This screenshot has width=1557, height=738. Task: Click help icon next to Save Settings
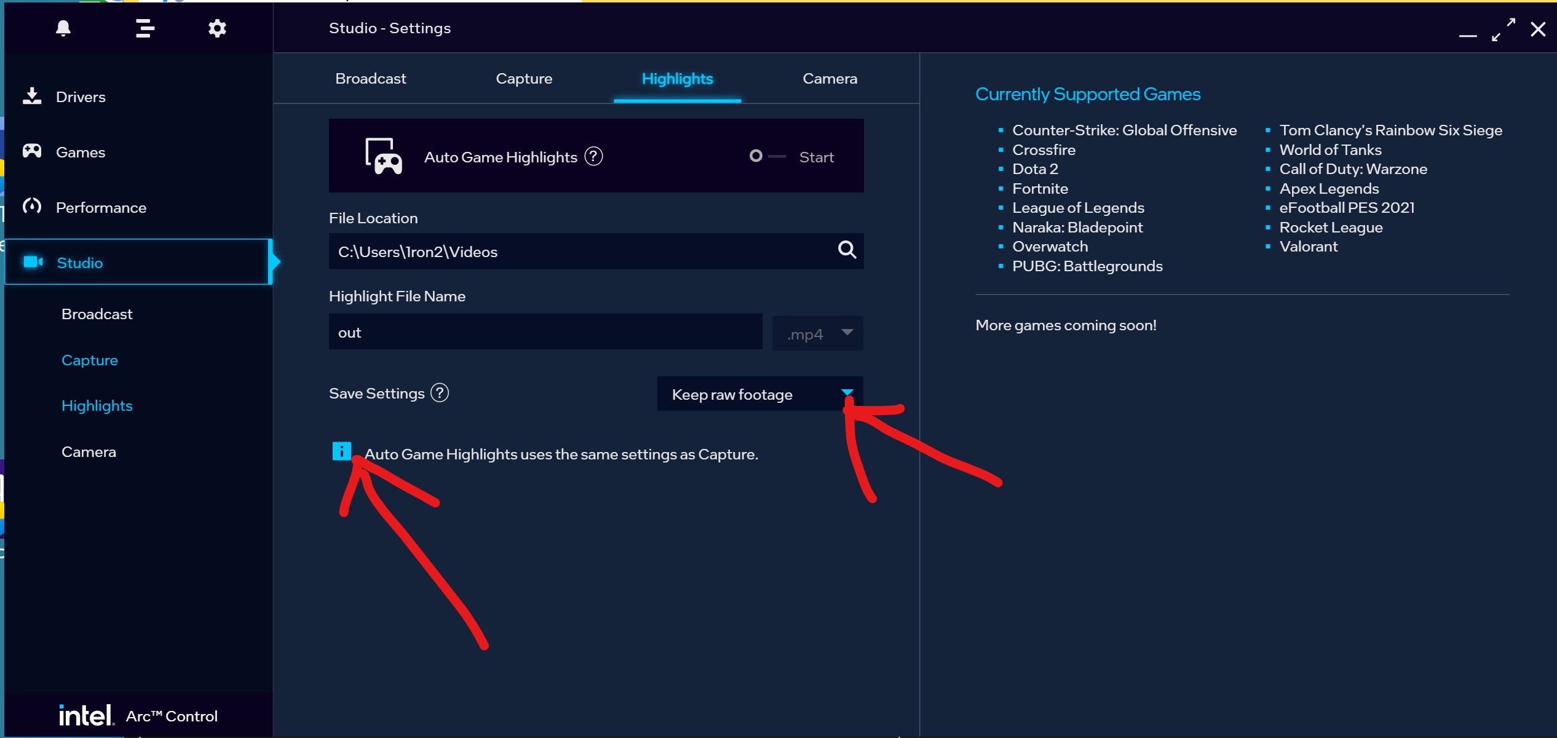point(440,392)
